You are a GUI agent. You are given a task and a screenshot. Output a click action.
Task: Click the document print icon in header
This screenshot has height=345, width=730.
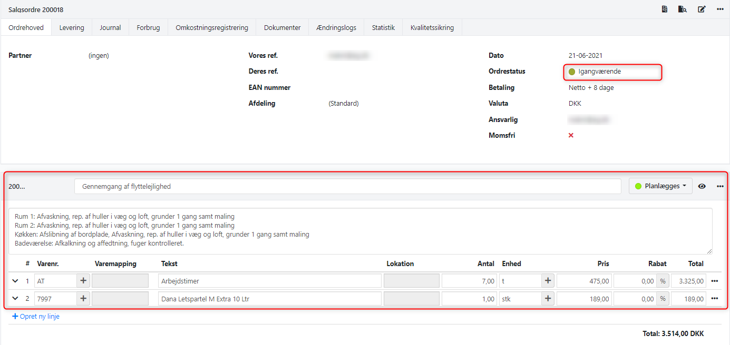(665, 9)
